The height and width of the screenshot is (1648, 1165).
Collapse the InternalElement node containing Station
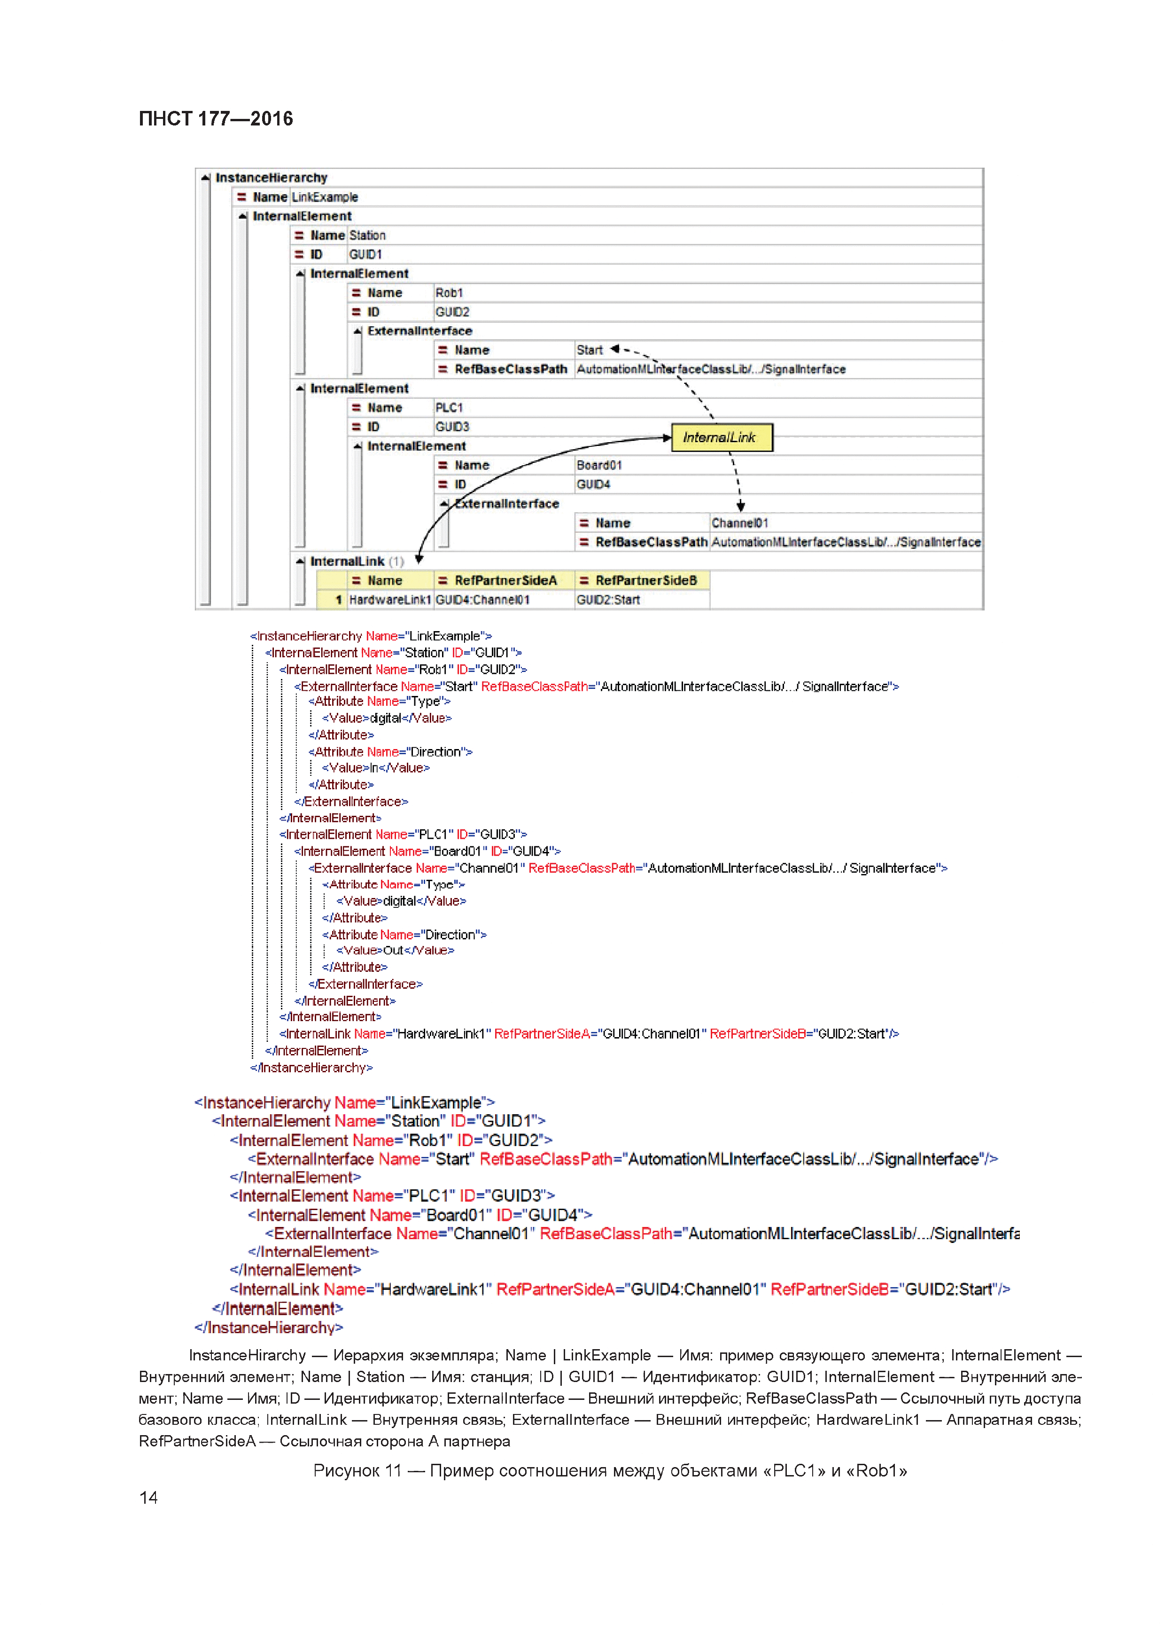coord(243,216)
